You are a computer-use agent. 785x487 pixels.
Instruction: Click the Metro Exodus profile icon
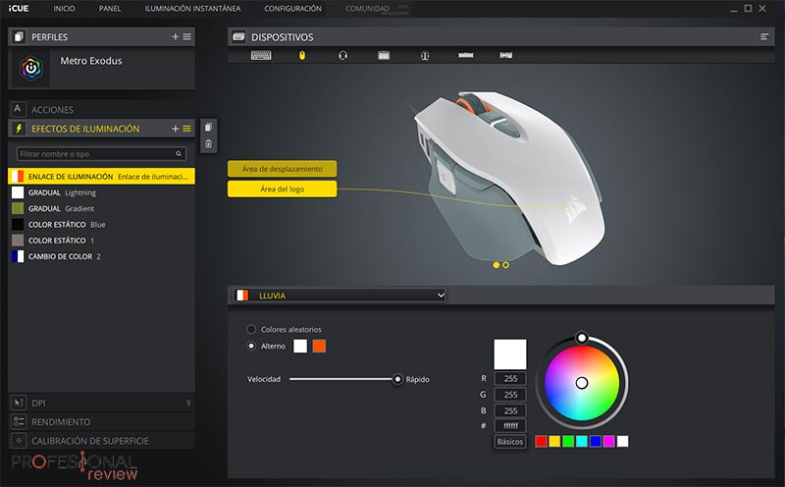tap(31, 68)
